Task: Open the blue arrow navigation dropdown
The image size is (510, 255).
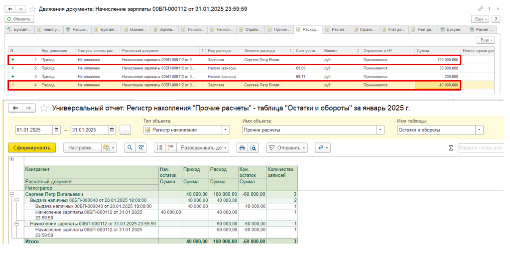Action: (323, 147)
